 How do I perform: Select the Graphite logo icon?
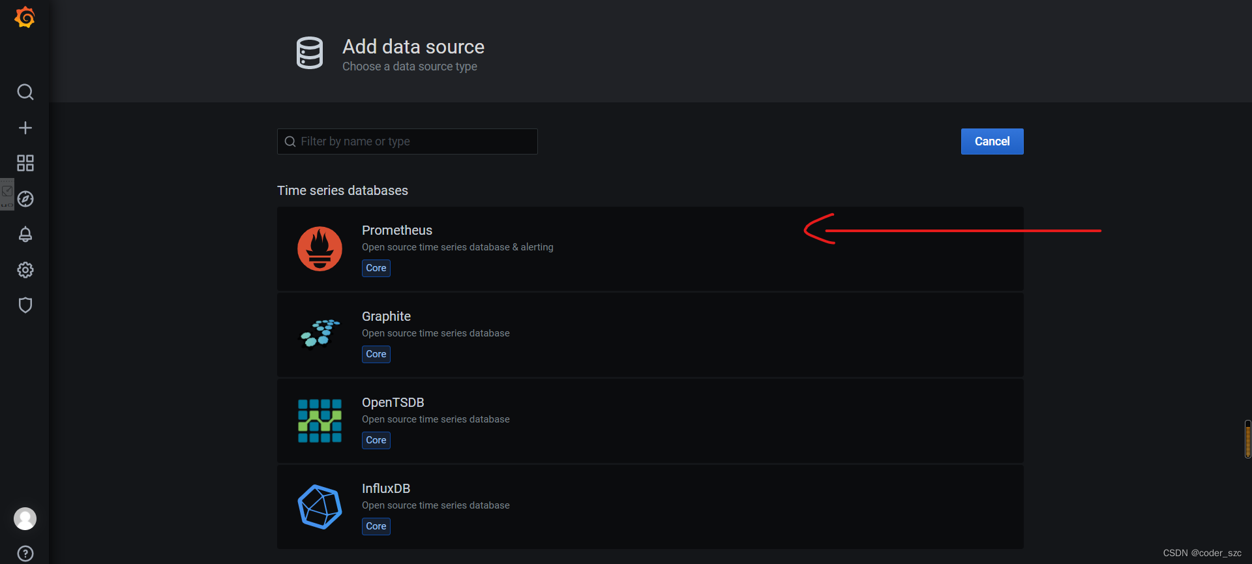pyautogui.click(x=320, y=334)
